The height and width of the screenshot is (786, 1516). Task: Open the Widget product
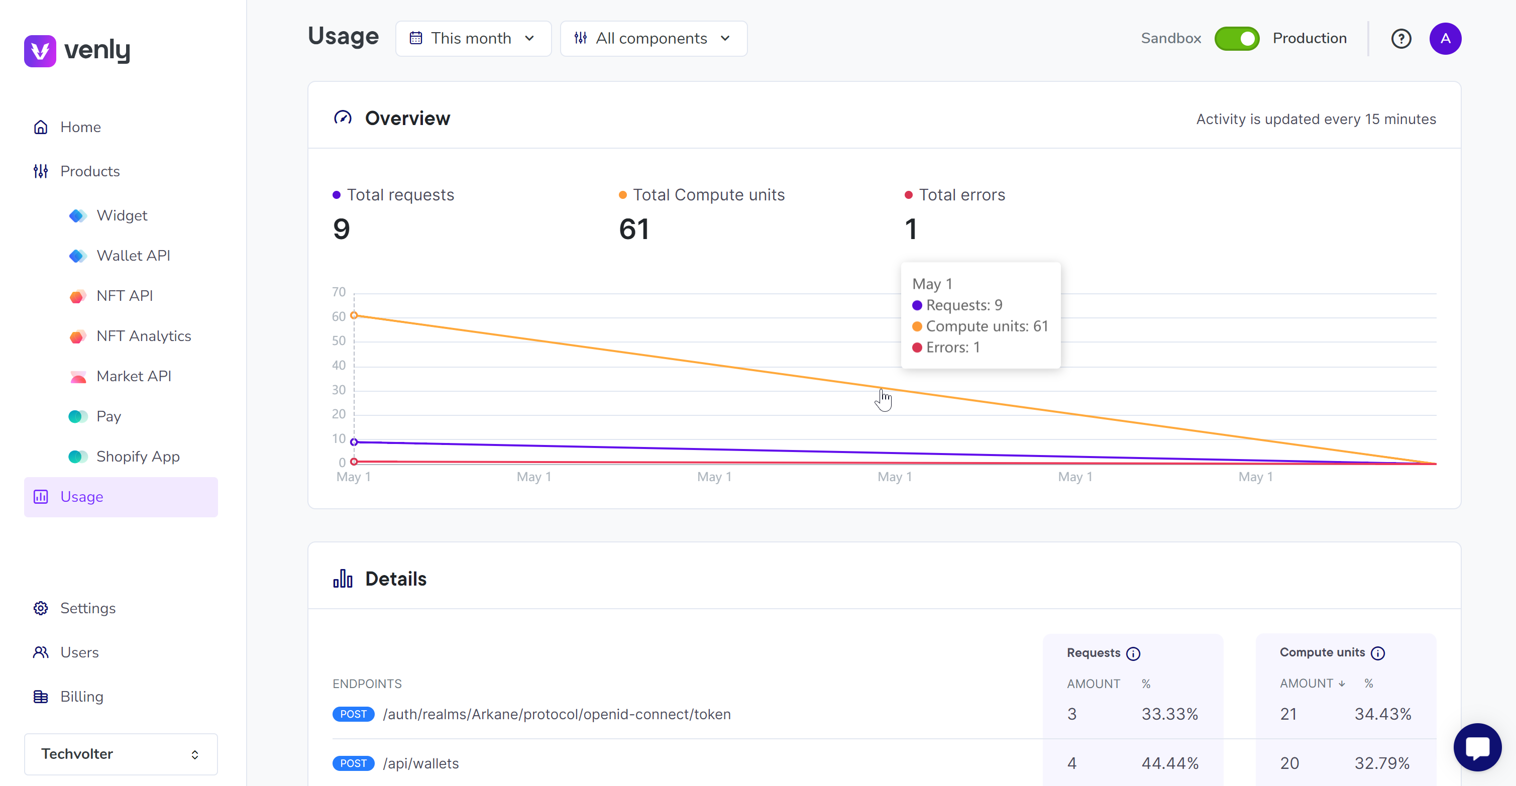(x=121, y=215)
